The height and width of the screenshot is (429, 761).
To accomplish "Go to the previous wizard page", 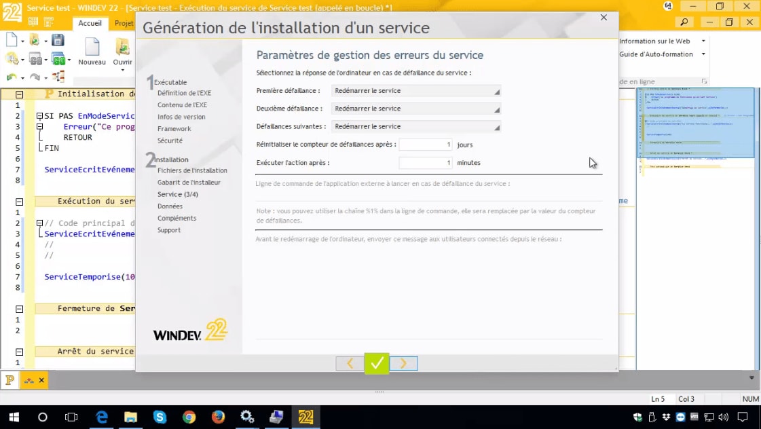I will [x=350, y=363].
